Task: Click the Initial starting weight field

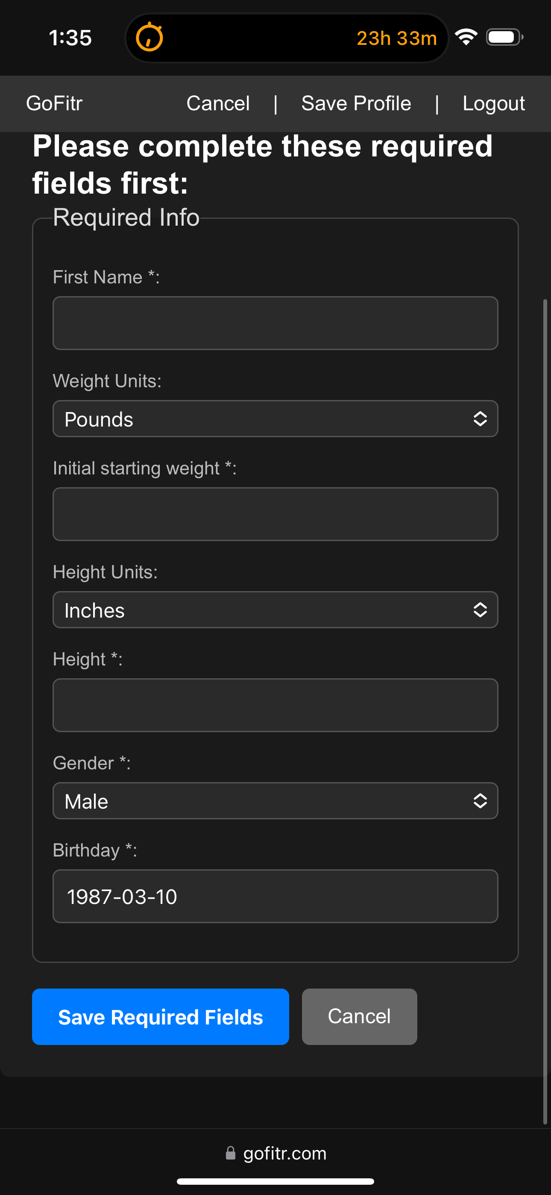Action: coord(275,514)
